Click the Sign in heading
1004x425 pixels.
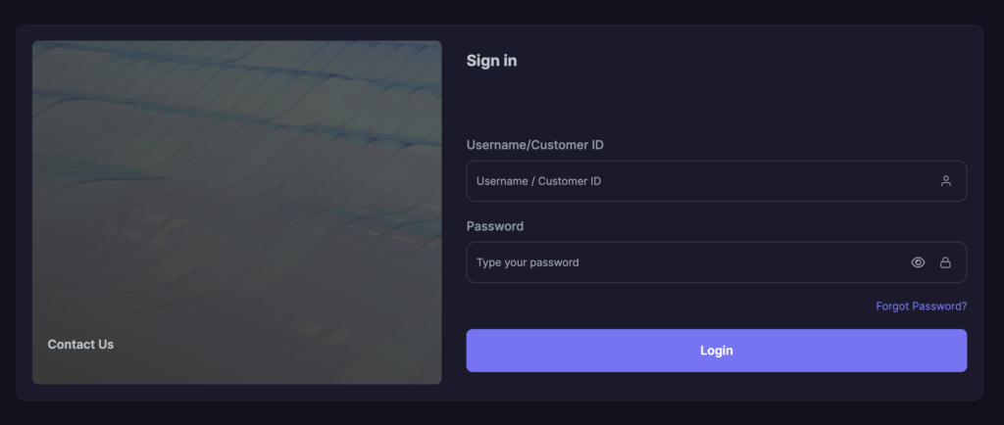[491, 61]
